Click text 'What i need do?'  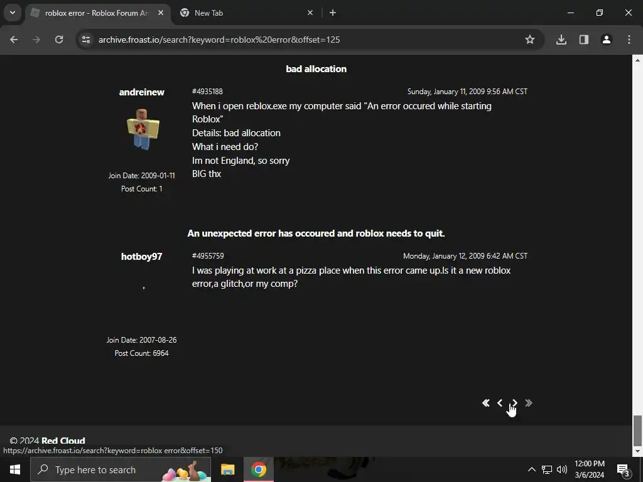pos(225,147)
